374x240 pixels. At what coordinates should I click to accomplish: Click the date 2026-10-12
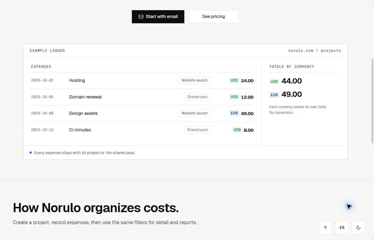click(42, 130)
